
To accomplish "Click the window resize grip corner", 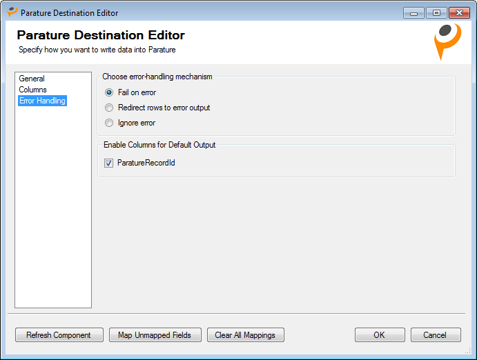I will point(468,351).
